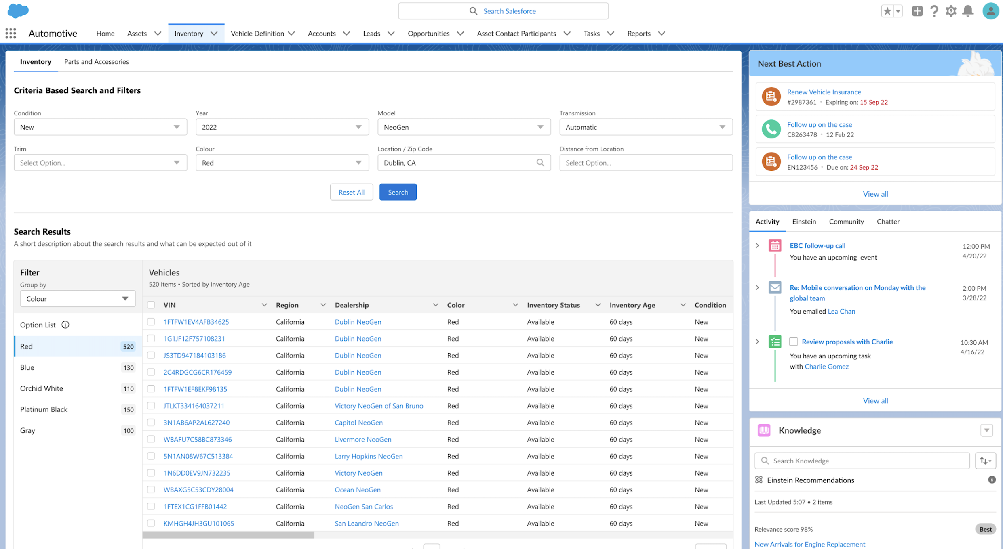This screenshot has height=549, width=1003.
Task: Open the Favorites star icon
Action: (887, 11)
